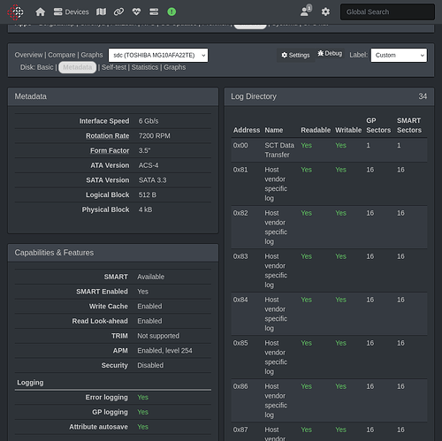The image size is (442, 441).
Task: Click the SCT Data Transfer name cell
Action: pos(279,150)
